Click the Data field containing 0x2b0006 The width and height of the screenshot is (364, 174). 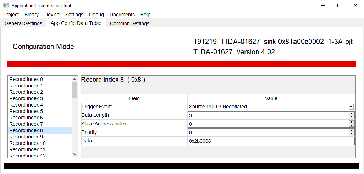click(271, 141)
